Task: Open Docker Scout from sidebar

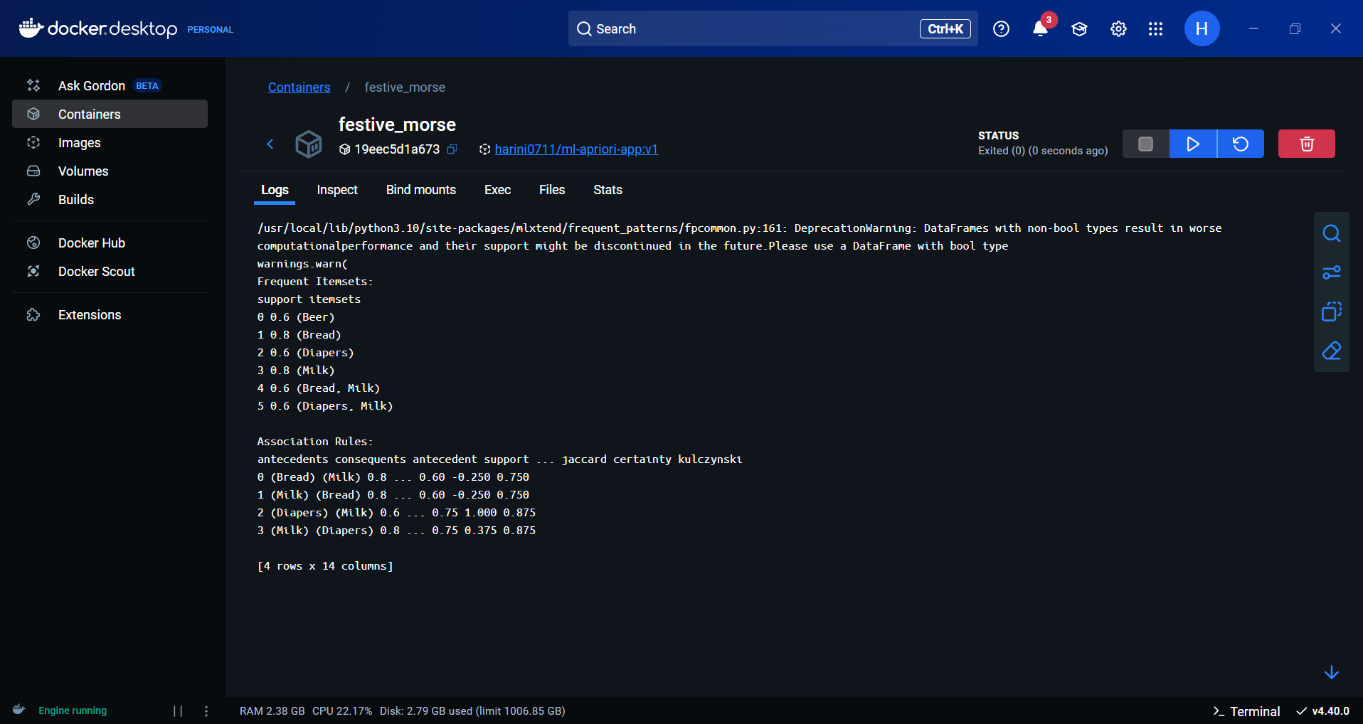Action: (110, 271)
